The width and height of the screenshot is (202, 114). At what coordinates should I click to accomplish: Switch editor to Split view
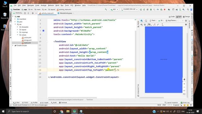pos(179,17)
